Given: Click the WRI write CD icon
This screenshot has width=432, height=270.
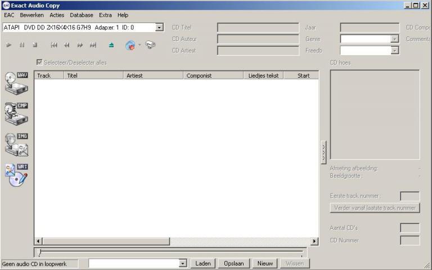Looking at the screenshot, I should [x=16, y=175].
